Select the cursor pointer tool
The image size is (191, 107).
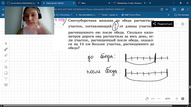point(6,43)
